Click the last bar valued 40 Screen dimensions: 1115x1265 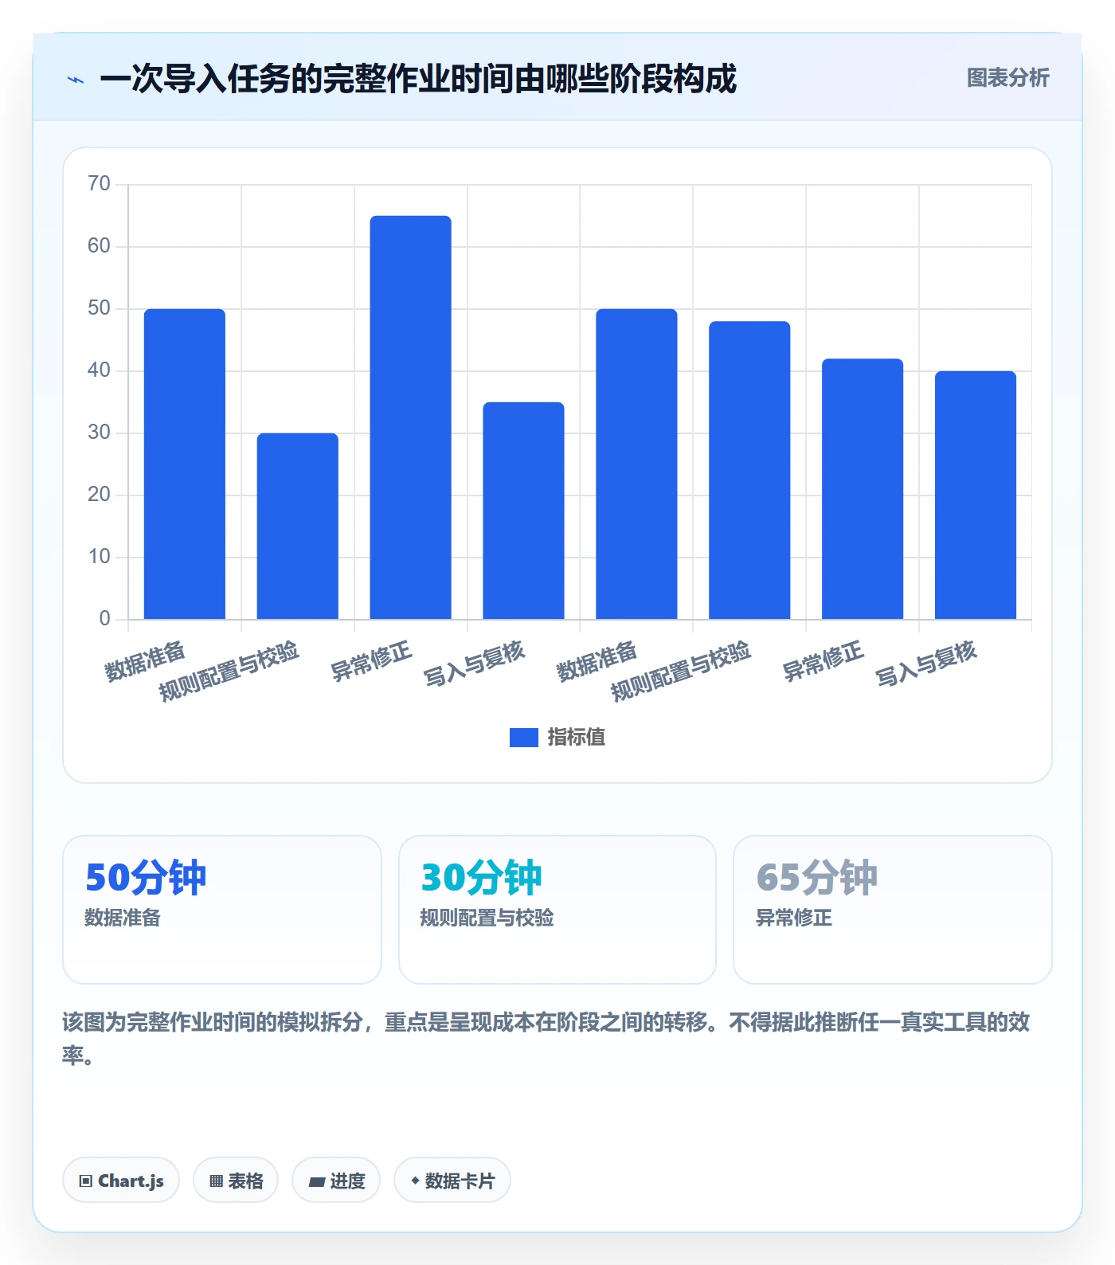[976, 495]
